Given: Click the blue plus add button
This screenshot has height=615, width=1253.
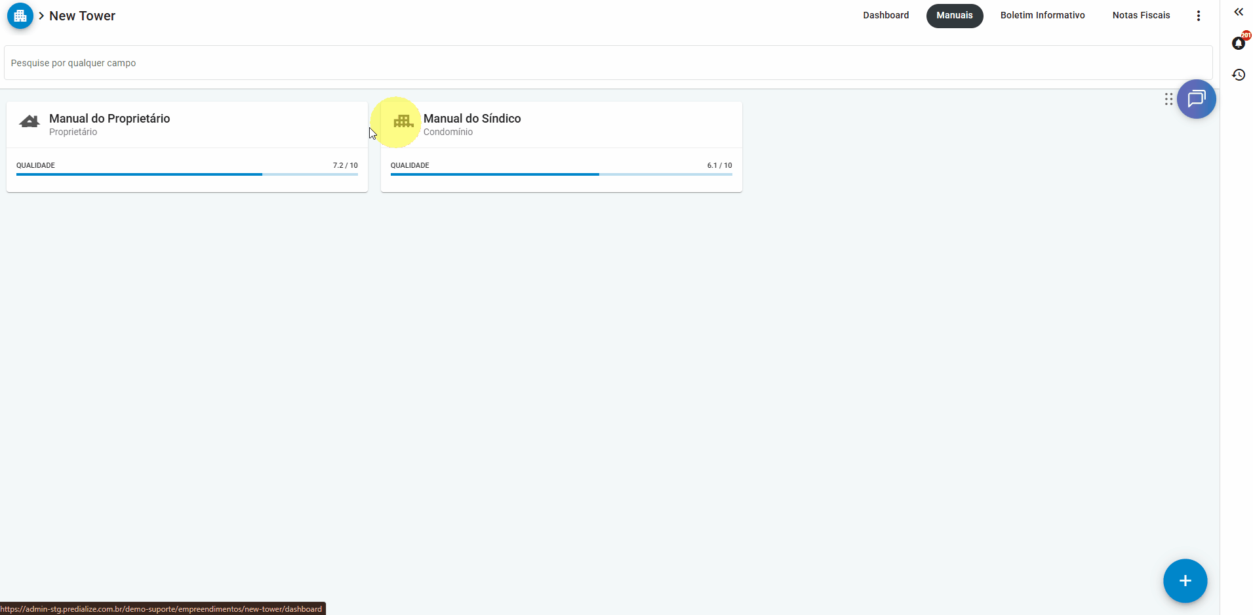Looking at the screenshot, I should pos(1185,581).
